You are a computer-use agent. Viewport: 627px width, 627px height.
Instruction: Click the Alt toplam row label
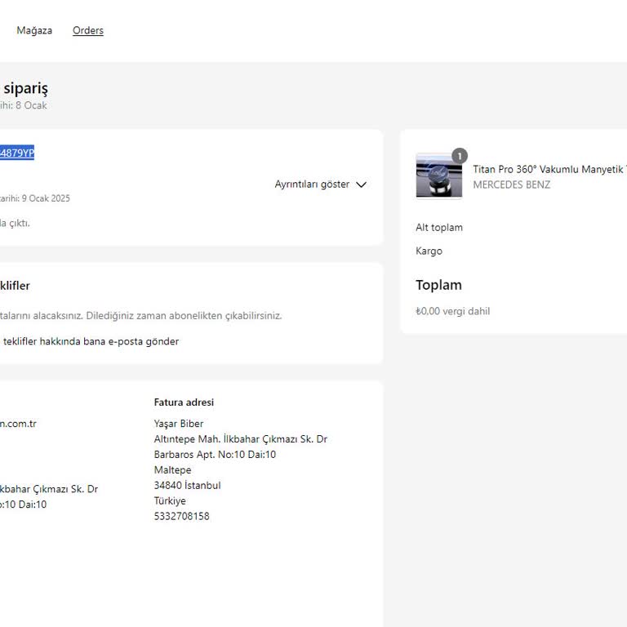(x=438, y=228)
